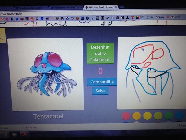Image resolution: width=186 pixels, height=140 pixels.
Task: Click the Salve button
Action: pos(100,91)
